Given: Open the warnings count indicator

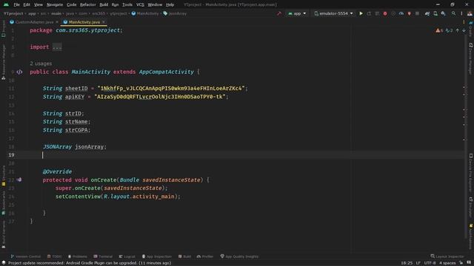Looking at the screenshot, I should (x=439, y=30).
